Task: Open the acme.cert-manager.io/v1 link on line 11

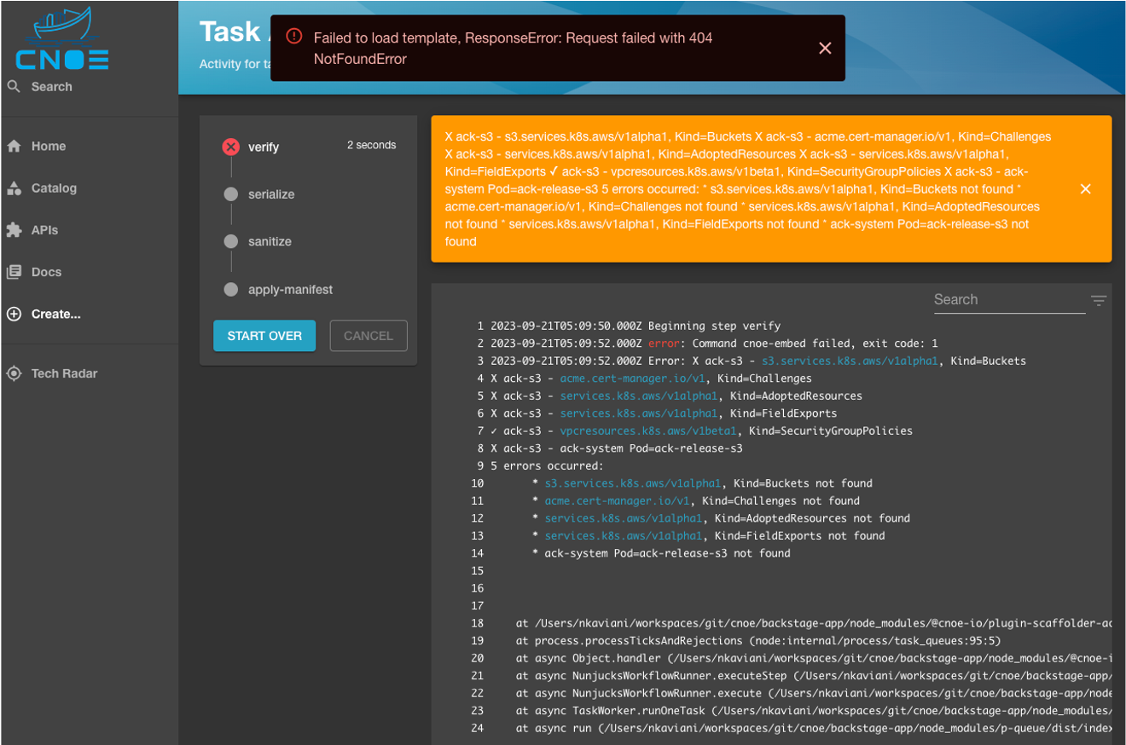Action: (618, 501)
